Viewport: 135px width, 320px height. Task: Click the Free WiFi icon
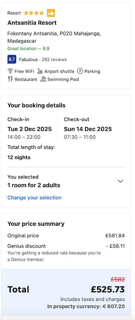(10, 71)
